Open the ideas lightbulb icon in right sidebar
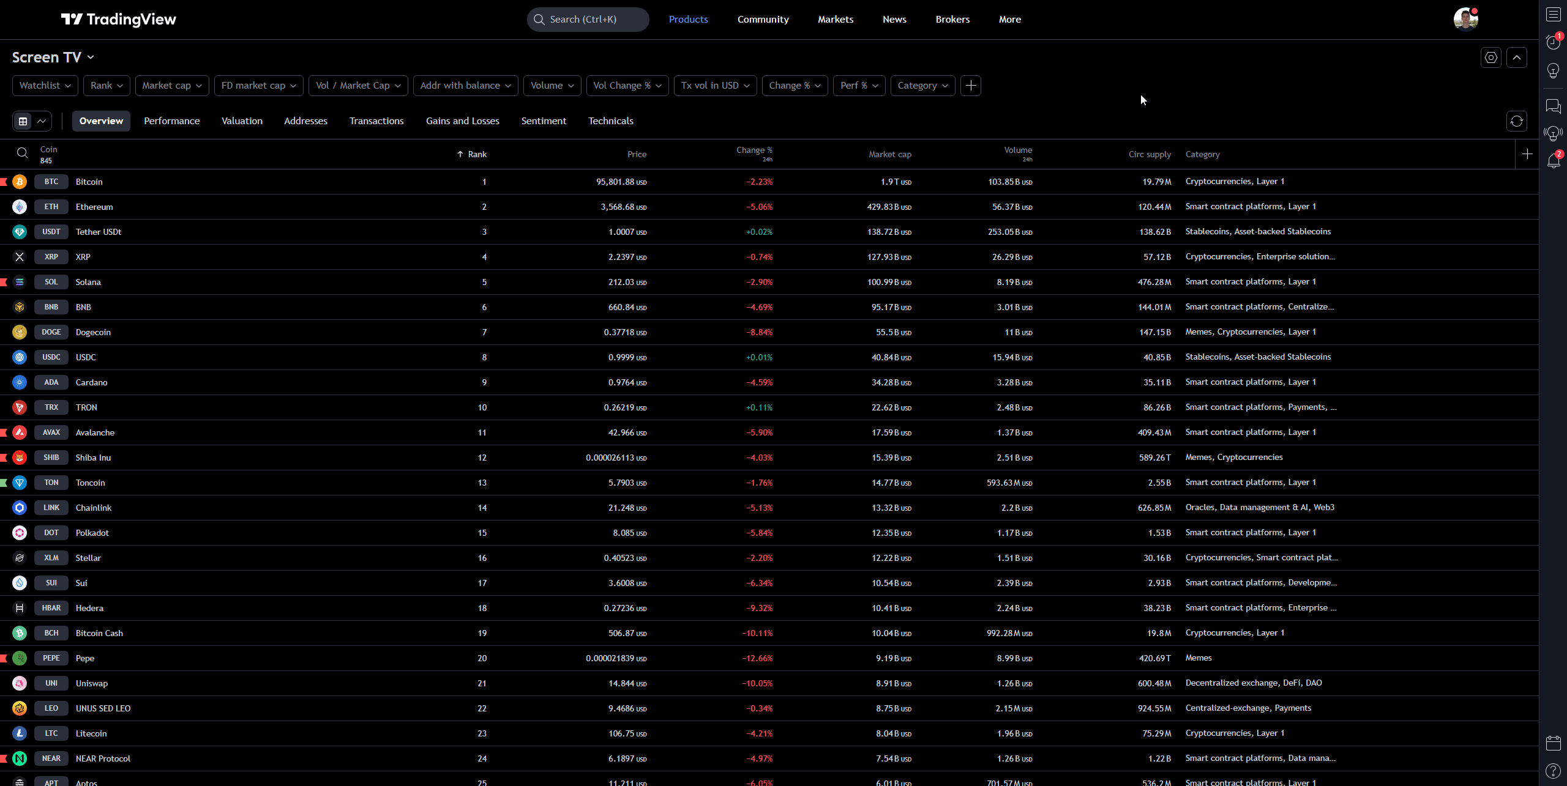Viewport: 1567px width, 786px height. (1553, 71)
